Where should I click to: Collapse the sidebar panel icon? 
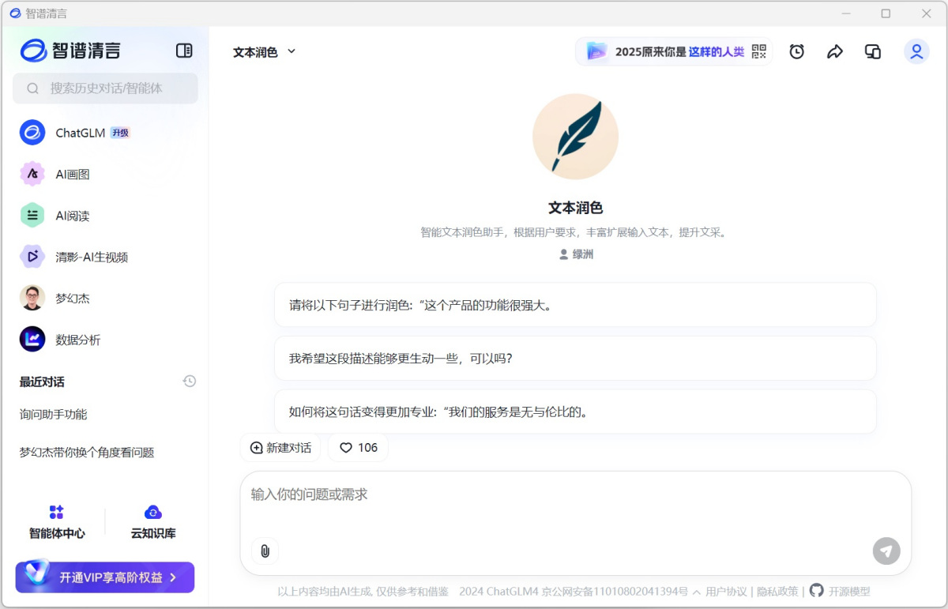point(184,51)
